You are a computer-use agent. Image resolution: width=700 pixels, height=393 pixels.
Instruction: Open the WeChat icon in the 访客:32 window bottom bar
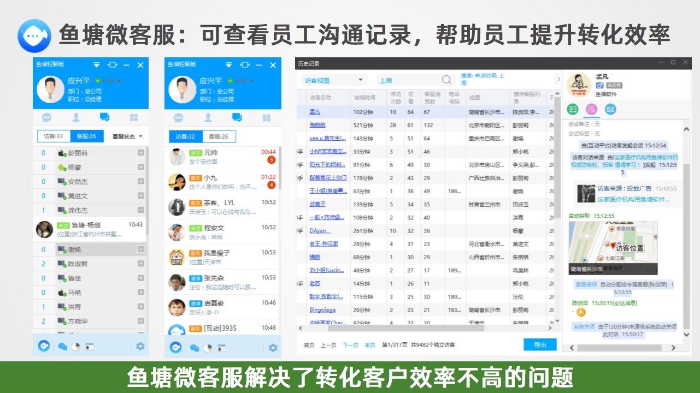pos(195,348)
